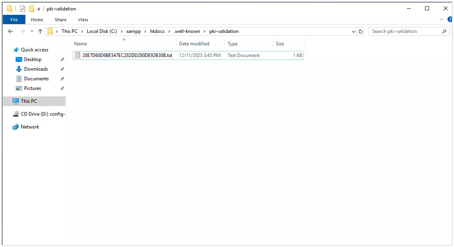Click the Pictures sidebar icon
Viewport: 454px width, 247px height.
click(x=19, y=88)
